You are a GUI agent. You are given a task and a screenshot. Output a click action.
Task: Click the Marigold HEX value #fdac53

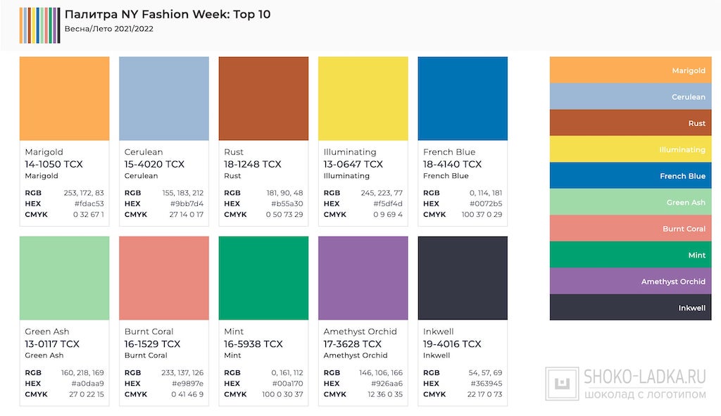point(89,204)
